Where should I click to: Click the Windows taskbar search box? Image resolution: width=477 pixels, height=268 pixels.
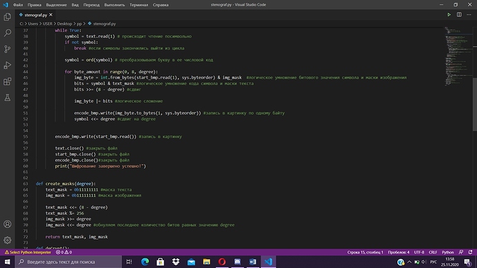point(68,262)
